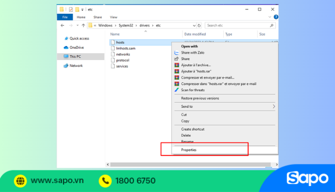Screen dimensions: 335x192
Task: Click the horizontal scrollbar track
Action: click(x=190, y=164)
